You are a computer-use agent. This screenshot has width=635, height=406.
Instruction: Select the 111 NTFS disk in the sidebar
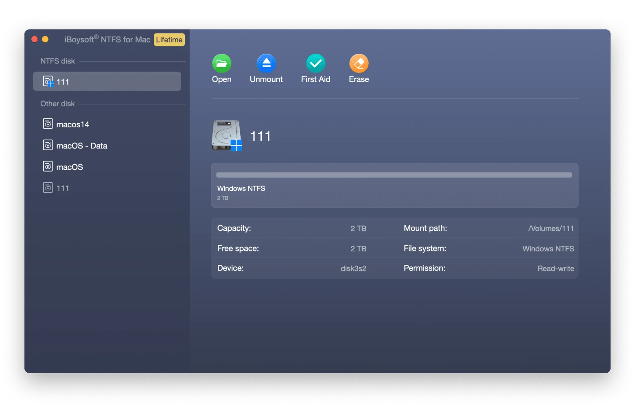107,81
